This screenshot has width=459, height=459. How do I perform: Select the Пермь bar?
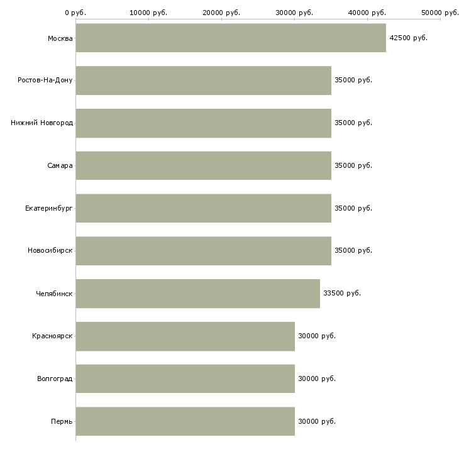pos(185,421)
